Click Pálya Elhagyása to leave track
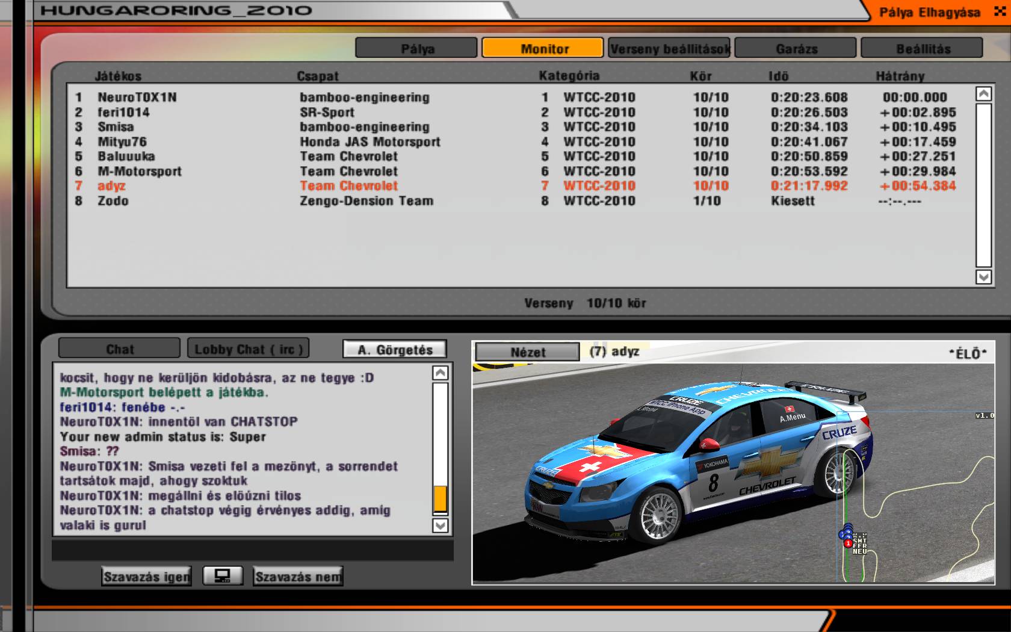The width and height of the screenshot is (1011, 632). pos(930,12)
